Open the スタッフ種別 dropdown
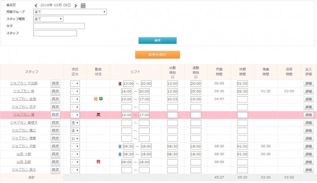317x183 pixels. 48,19
